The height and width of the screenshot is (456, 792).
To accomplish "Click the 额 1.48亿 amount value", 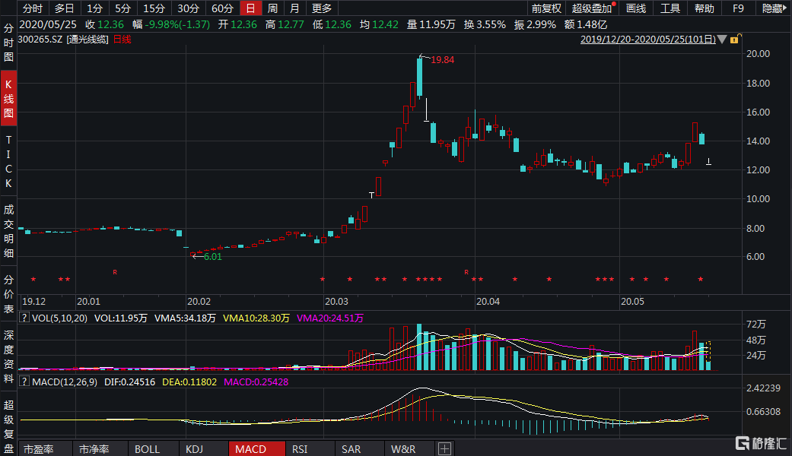I will click(585, 24).
